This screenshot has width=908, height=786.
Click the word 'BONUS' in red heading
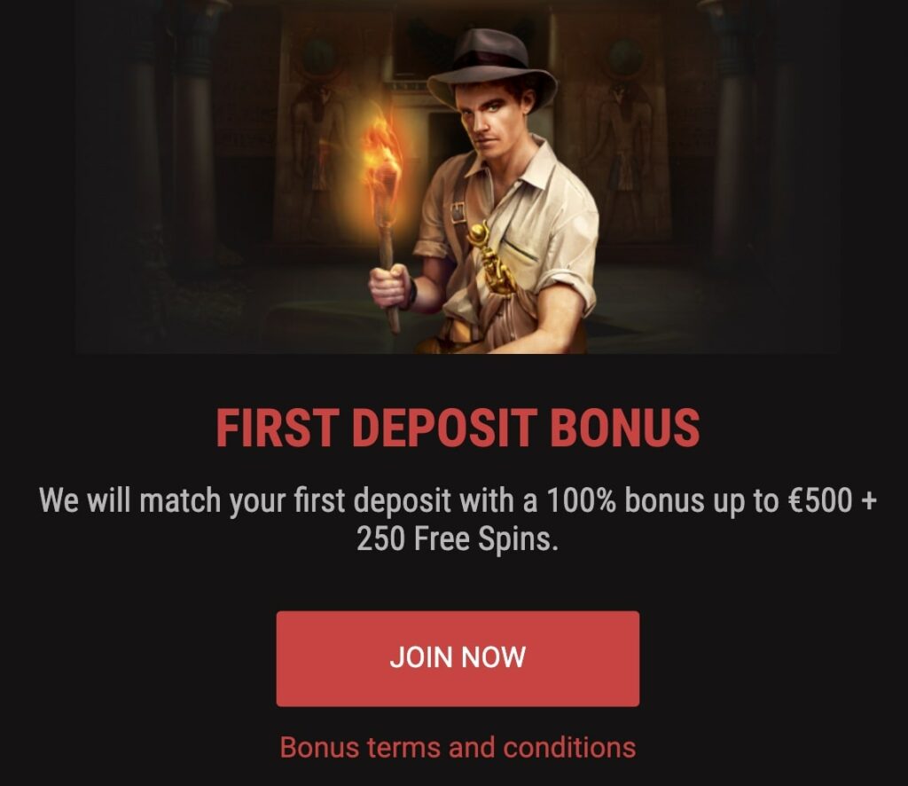pyautogui.click(x=625, y=428)
